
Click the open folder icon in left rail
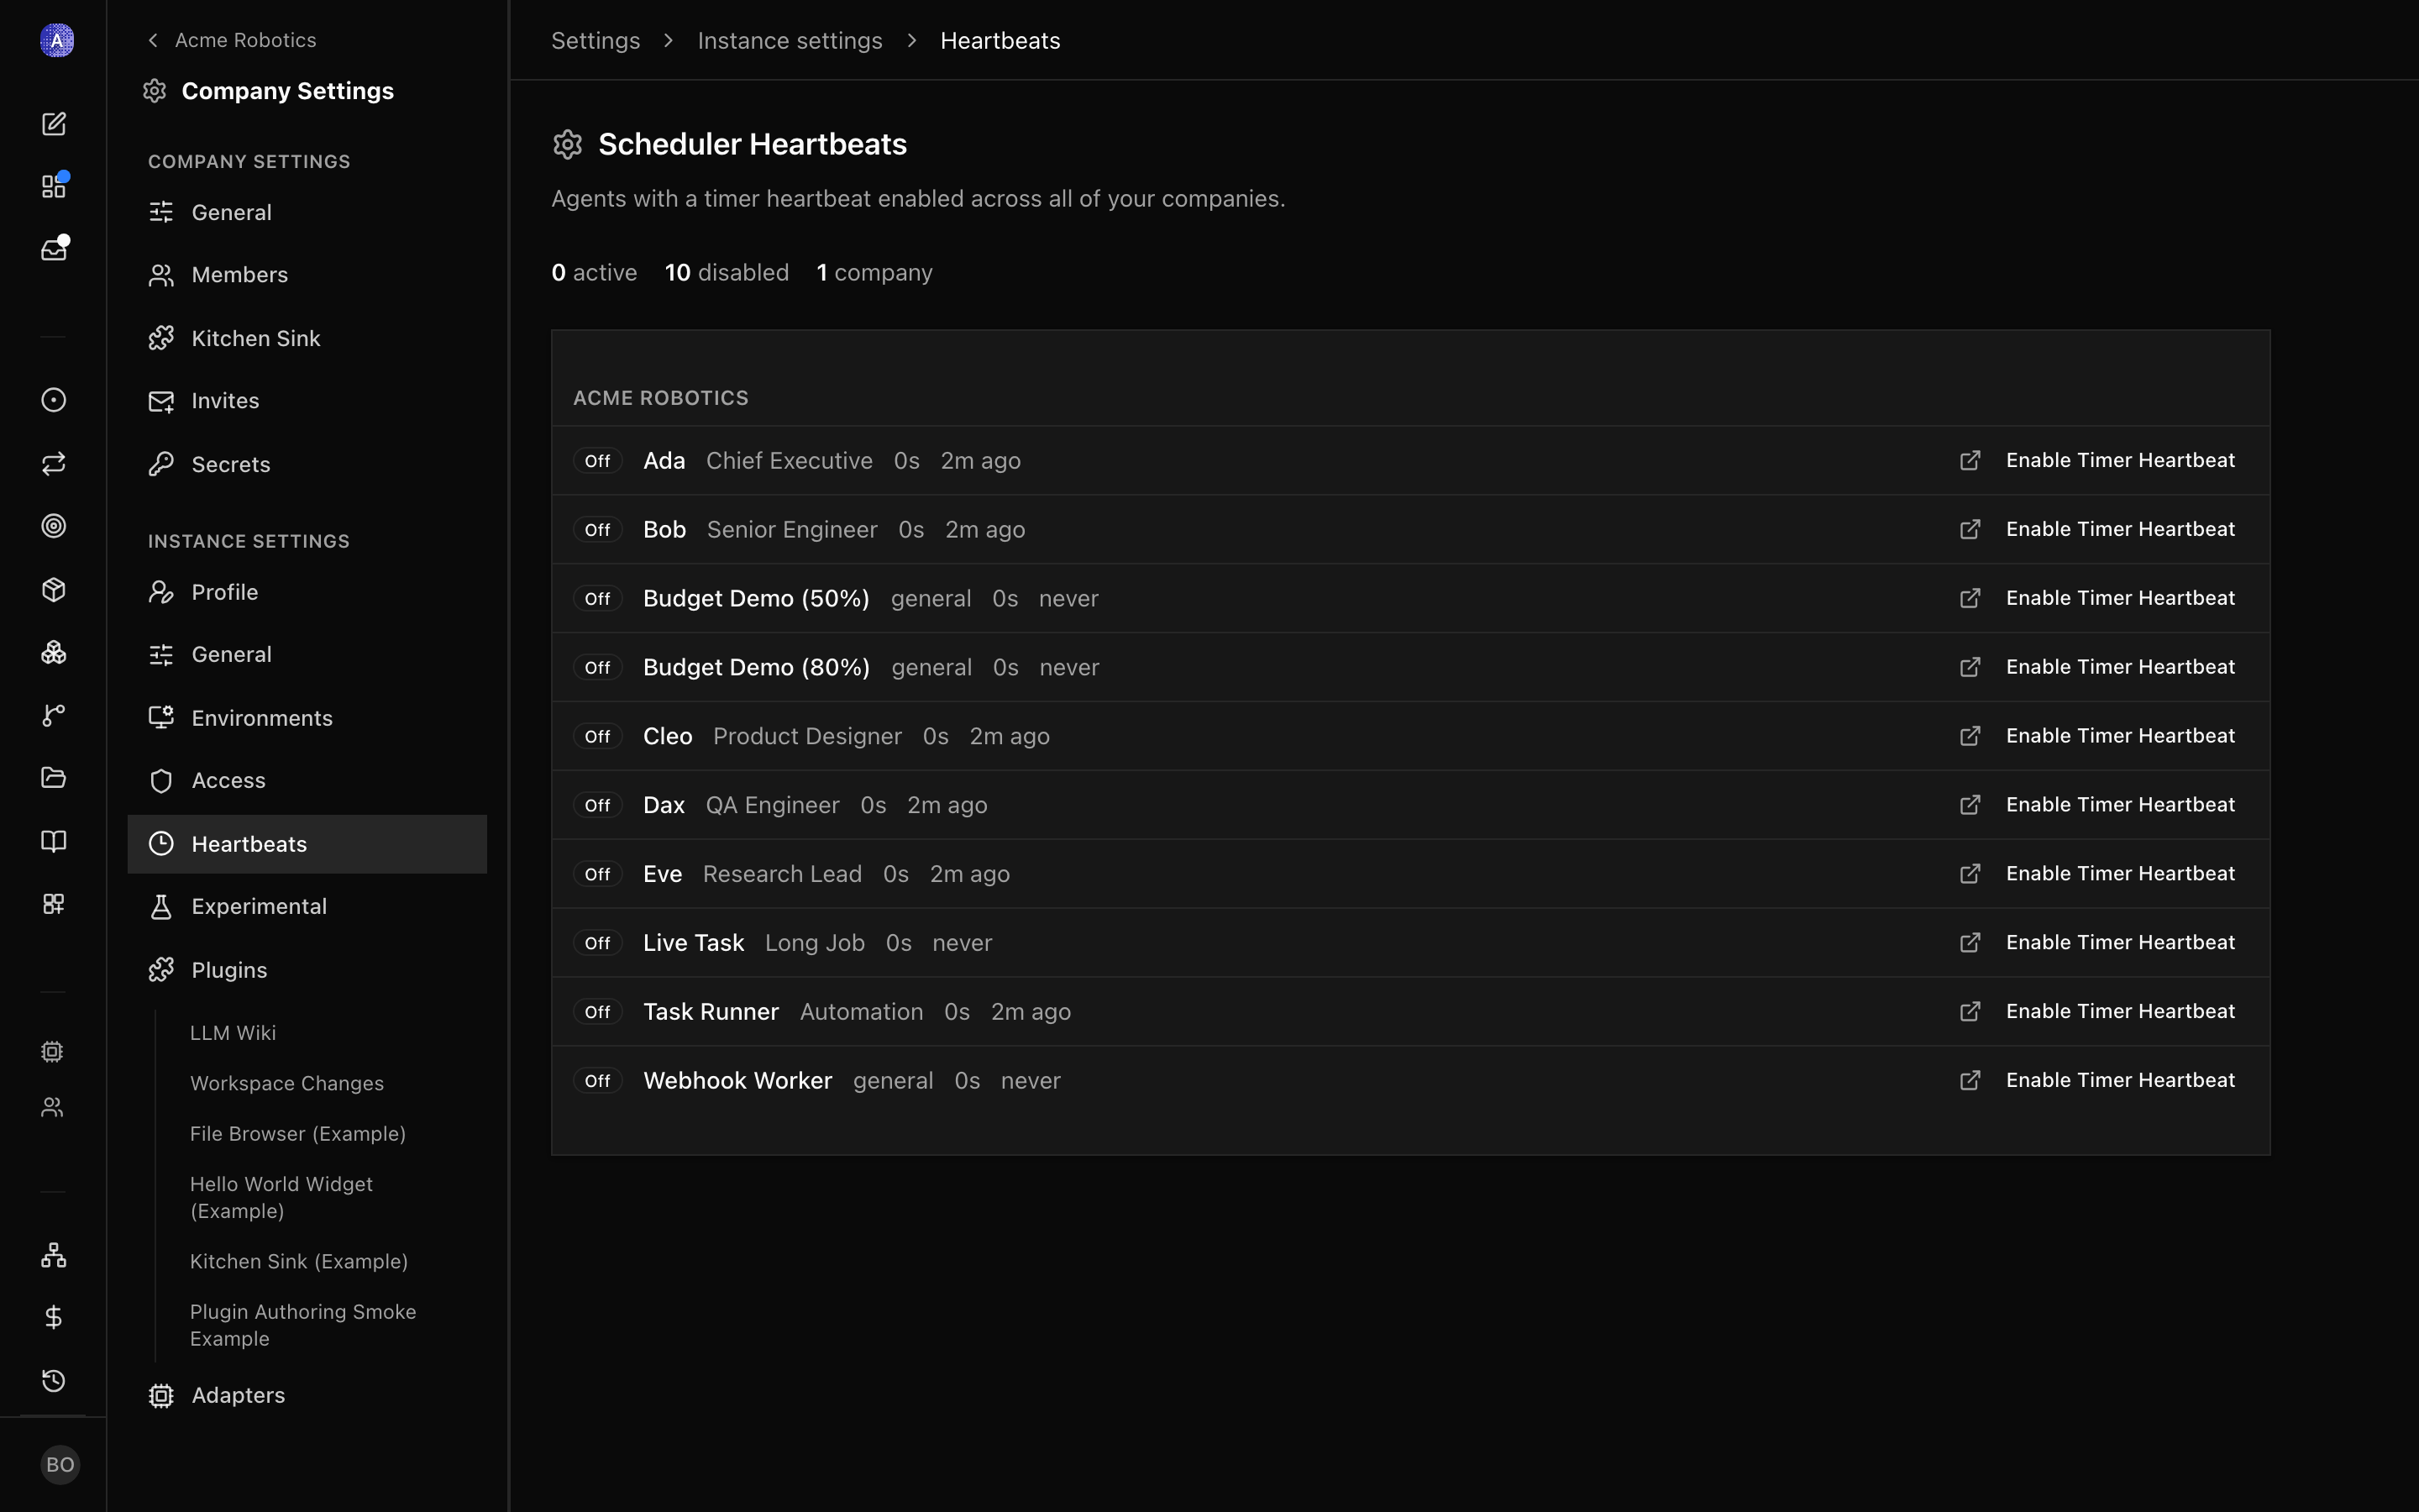coord(54,777)
